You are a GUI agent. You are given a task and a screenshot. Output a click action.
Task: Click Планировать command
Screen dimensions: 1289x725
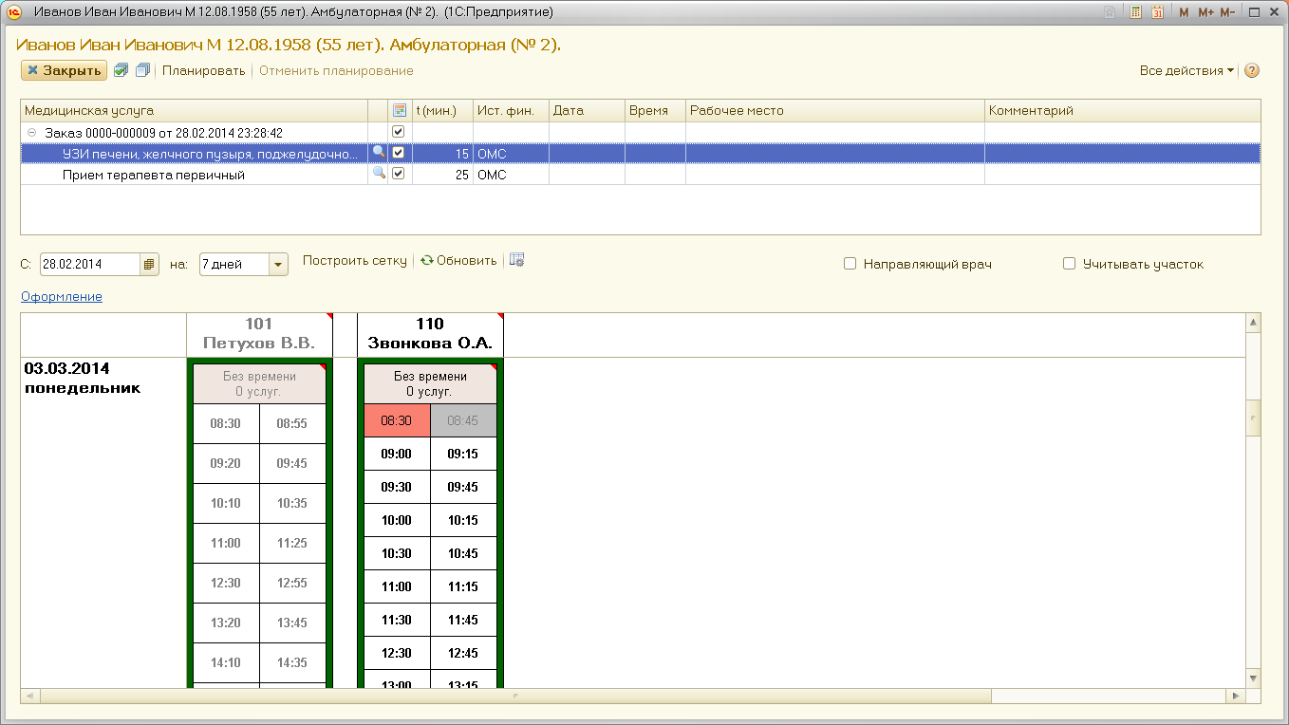tap(203, 70)
